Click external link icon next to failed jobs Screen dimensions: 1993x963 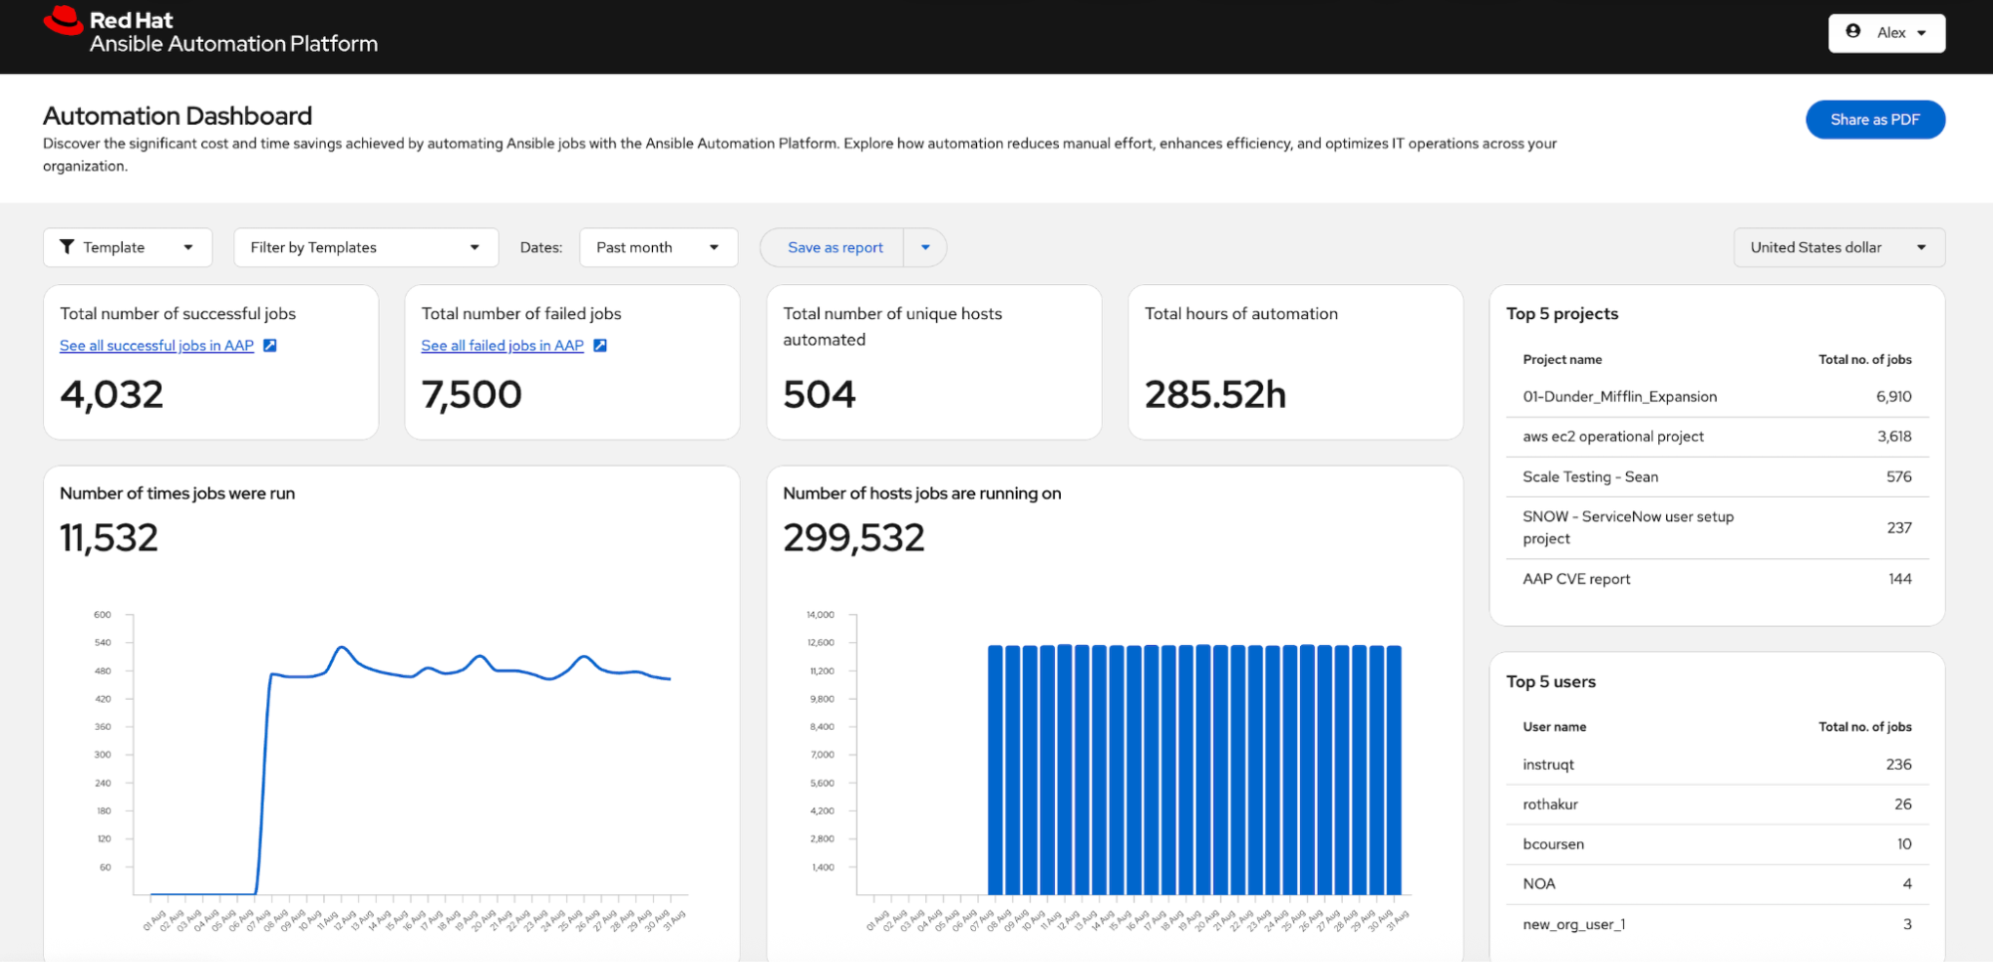point(600,346)
